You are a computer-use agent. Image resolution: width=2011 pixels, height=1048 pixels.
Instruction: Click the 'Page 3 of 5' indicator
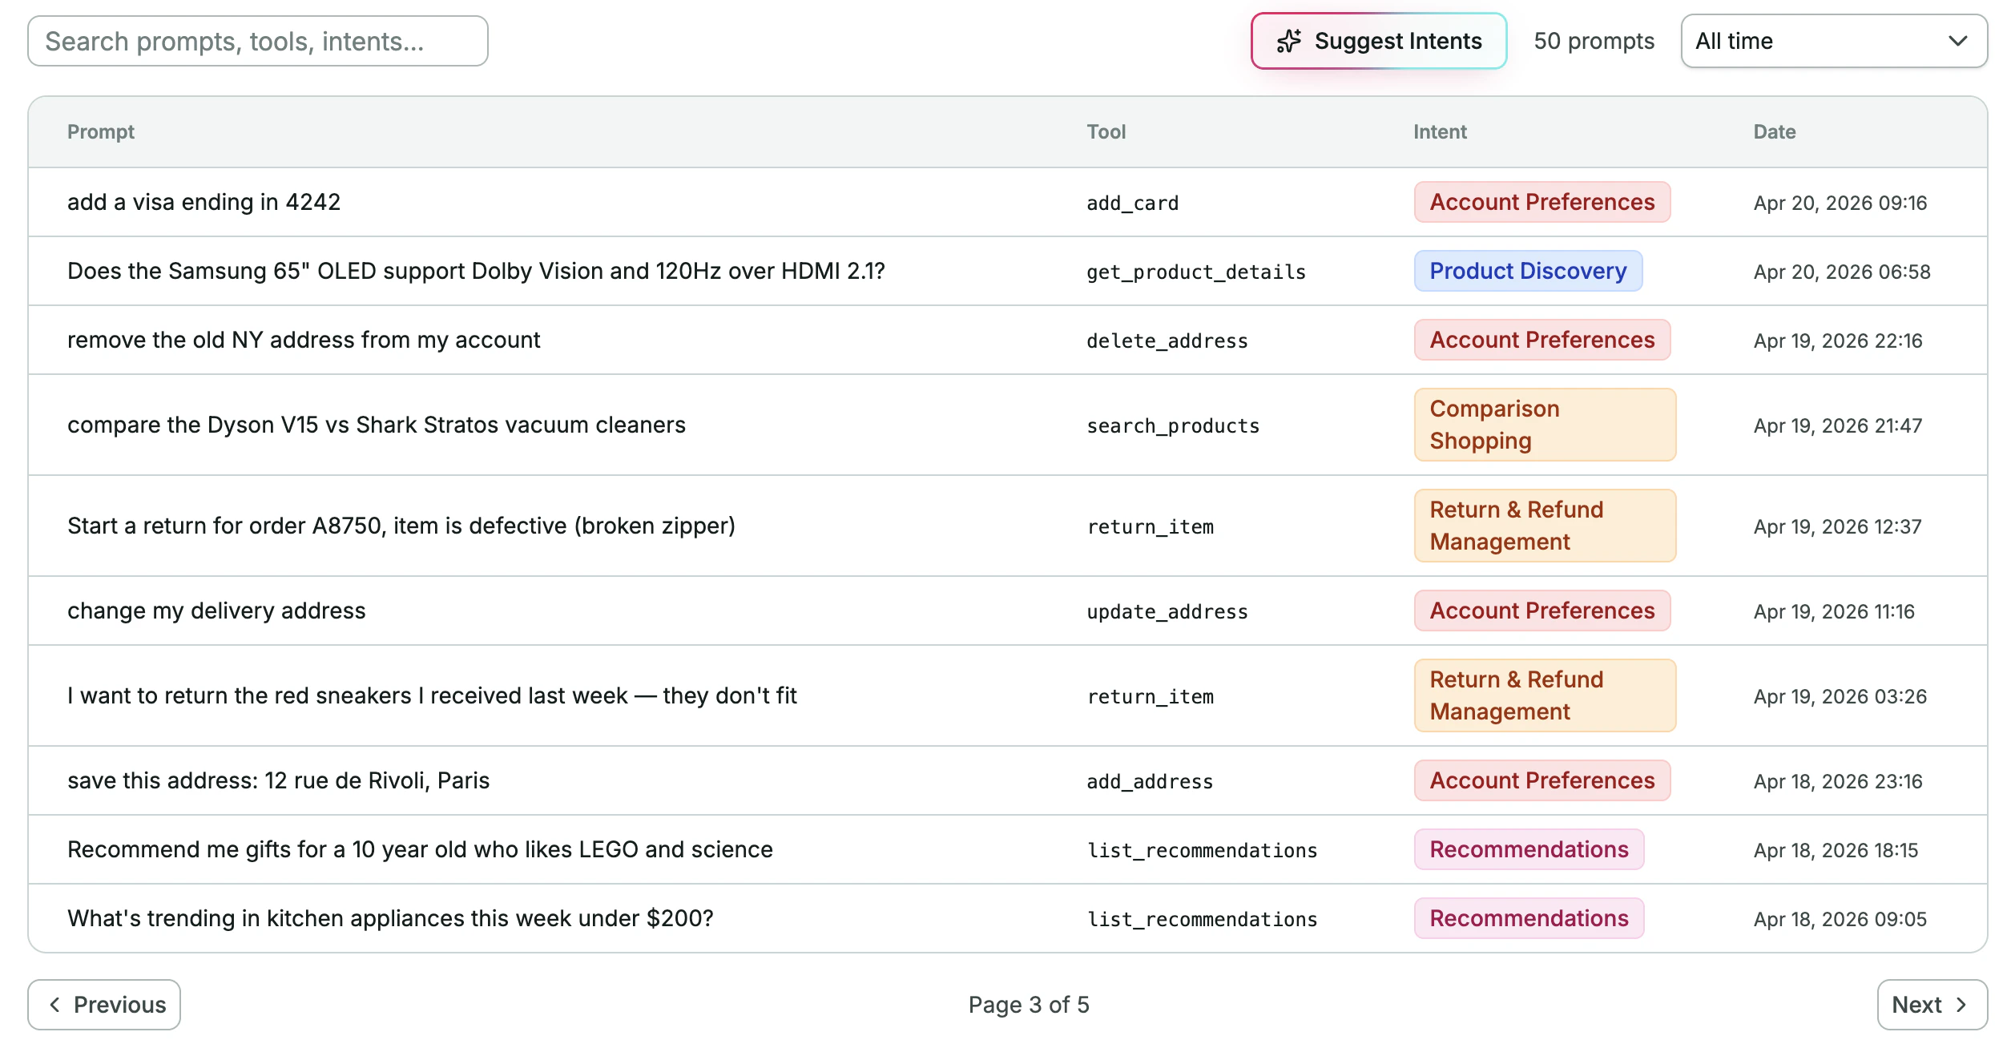1029,1005
